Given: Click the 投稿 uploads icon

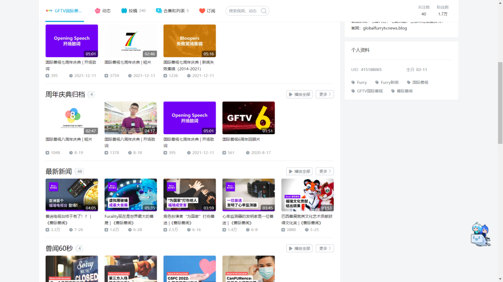Looking at the screenshot, I should point(124,11).
